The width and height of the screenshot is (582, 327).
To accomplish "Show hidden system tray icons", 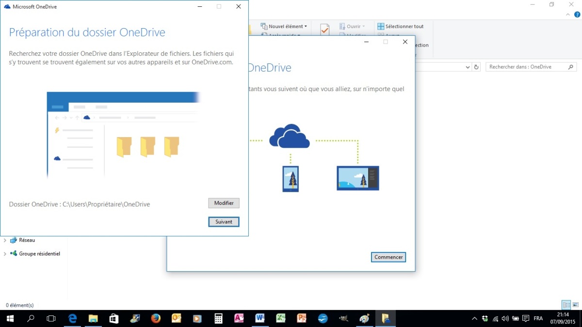I will click(x=474, y=318).
